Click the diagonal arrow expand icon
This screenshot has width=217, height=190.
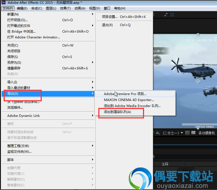tap(166, 15)
